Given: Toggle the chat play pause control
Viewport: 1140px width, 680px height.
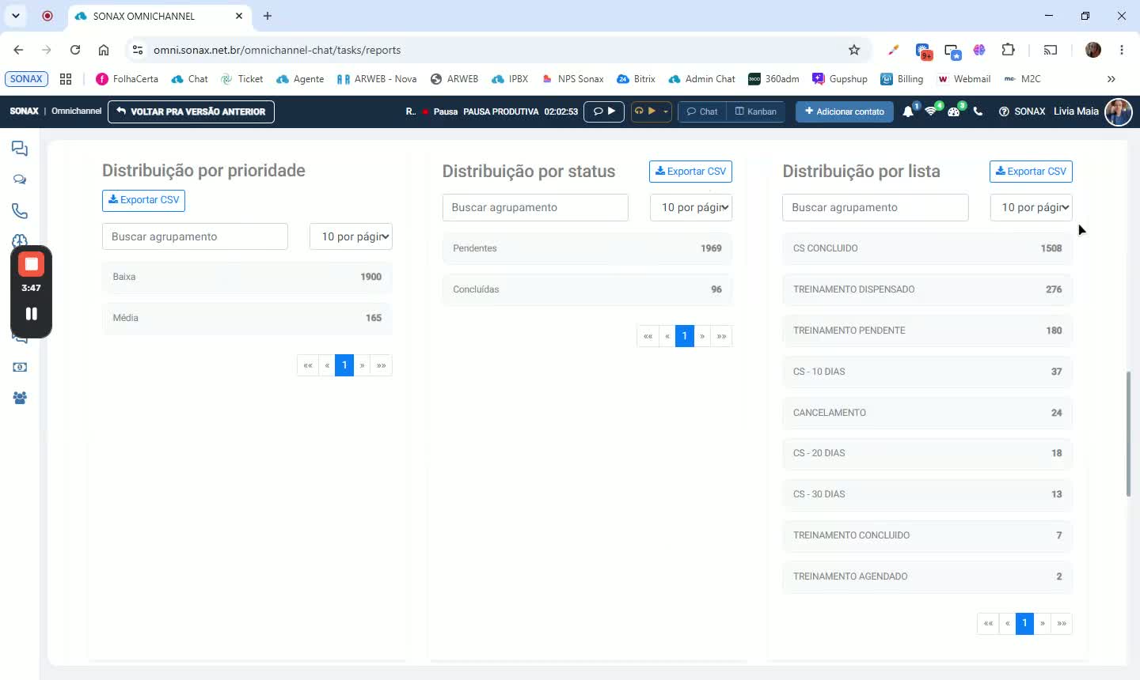Looking at the screenshot, I should (604, 111).
